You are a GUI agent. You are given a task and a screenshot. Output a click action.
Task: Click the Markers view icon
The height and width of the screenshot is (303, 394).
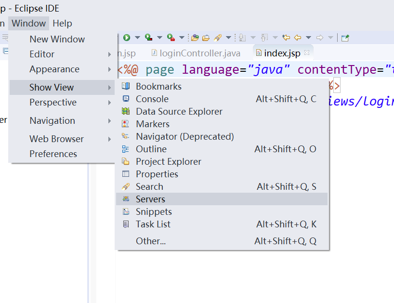pyautogui.click(x=125, y=124)
